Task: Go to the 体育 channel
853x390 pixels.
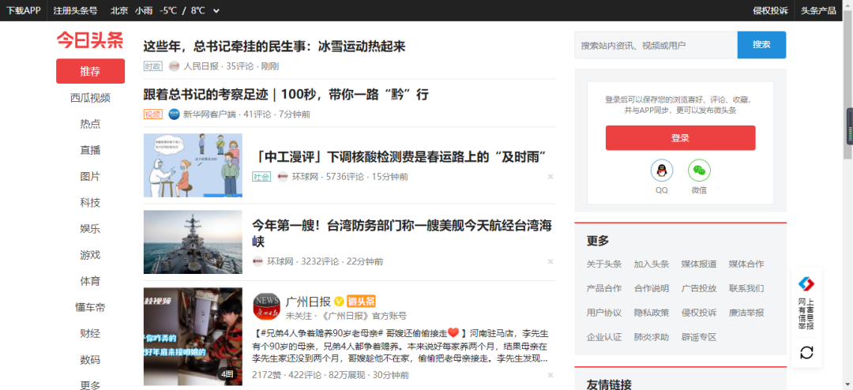Action: tap(90, 281)
